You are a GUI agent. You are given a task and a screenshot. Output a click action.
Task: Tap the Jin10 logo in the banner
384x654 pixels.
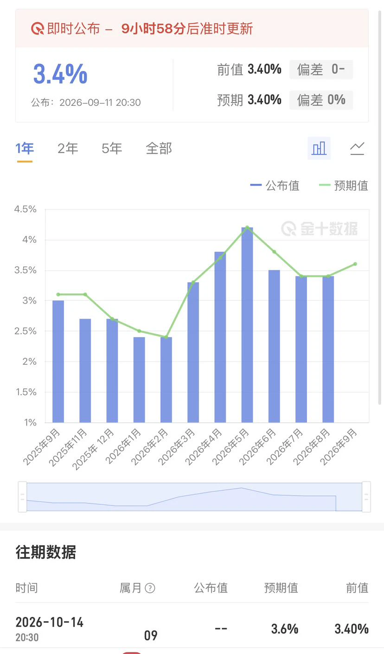click(x=38, y=29)
